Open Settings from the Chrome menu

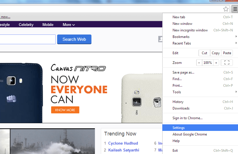point(200,128)
